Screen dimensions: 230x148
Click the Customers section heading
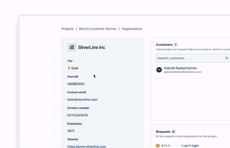point(164,45)
